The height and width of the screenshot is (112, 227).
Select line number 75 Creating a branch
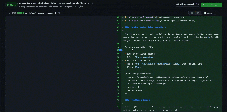point(118,100)
